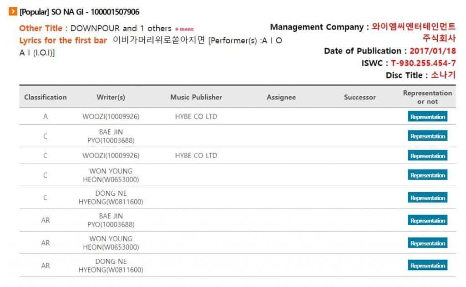Click Representation button in WOOZI classification A row
This screenshot has height=287, width=466.
(x=427, y=117)
